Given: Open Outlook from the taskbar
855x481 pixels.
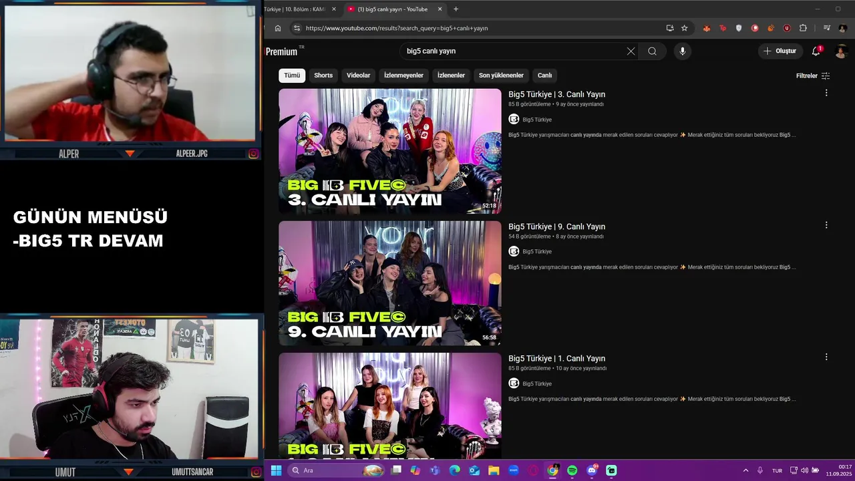Looking at the screenshot, I should click(474, 470).
